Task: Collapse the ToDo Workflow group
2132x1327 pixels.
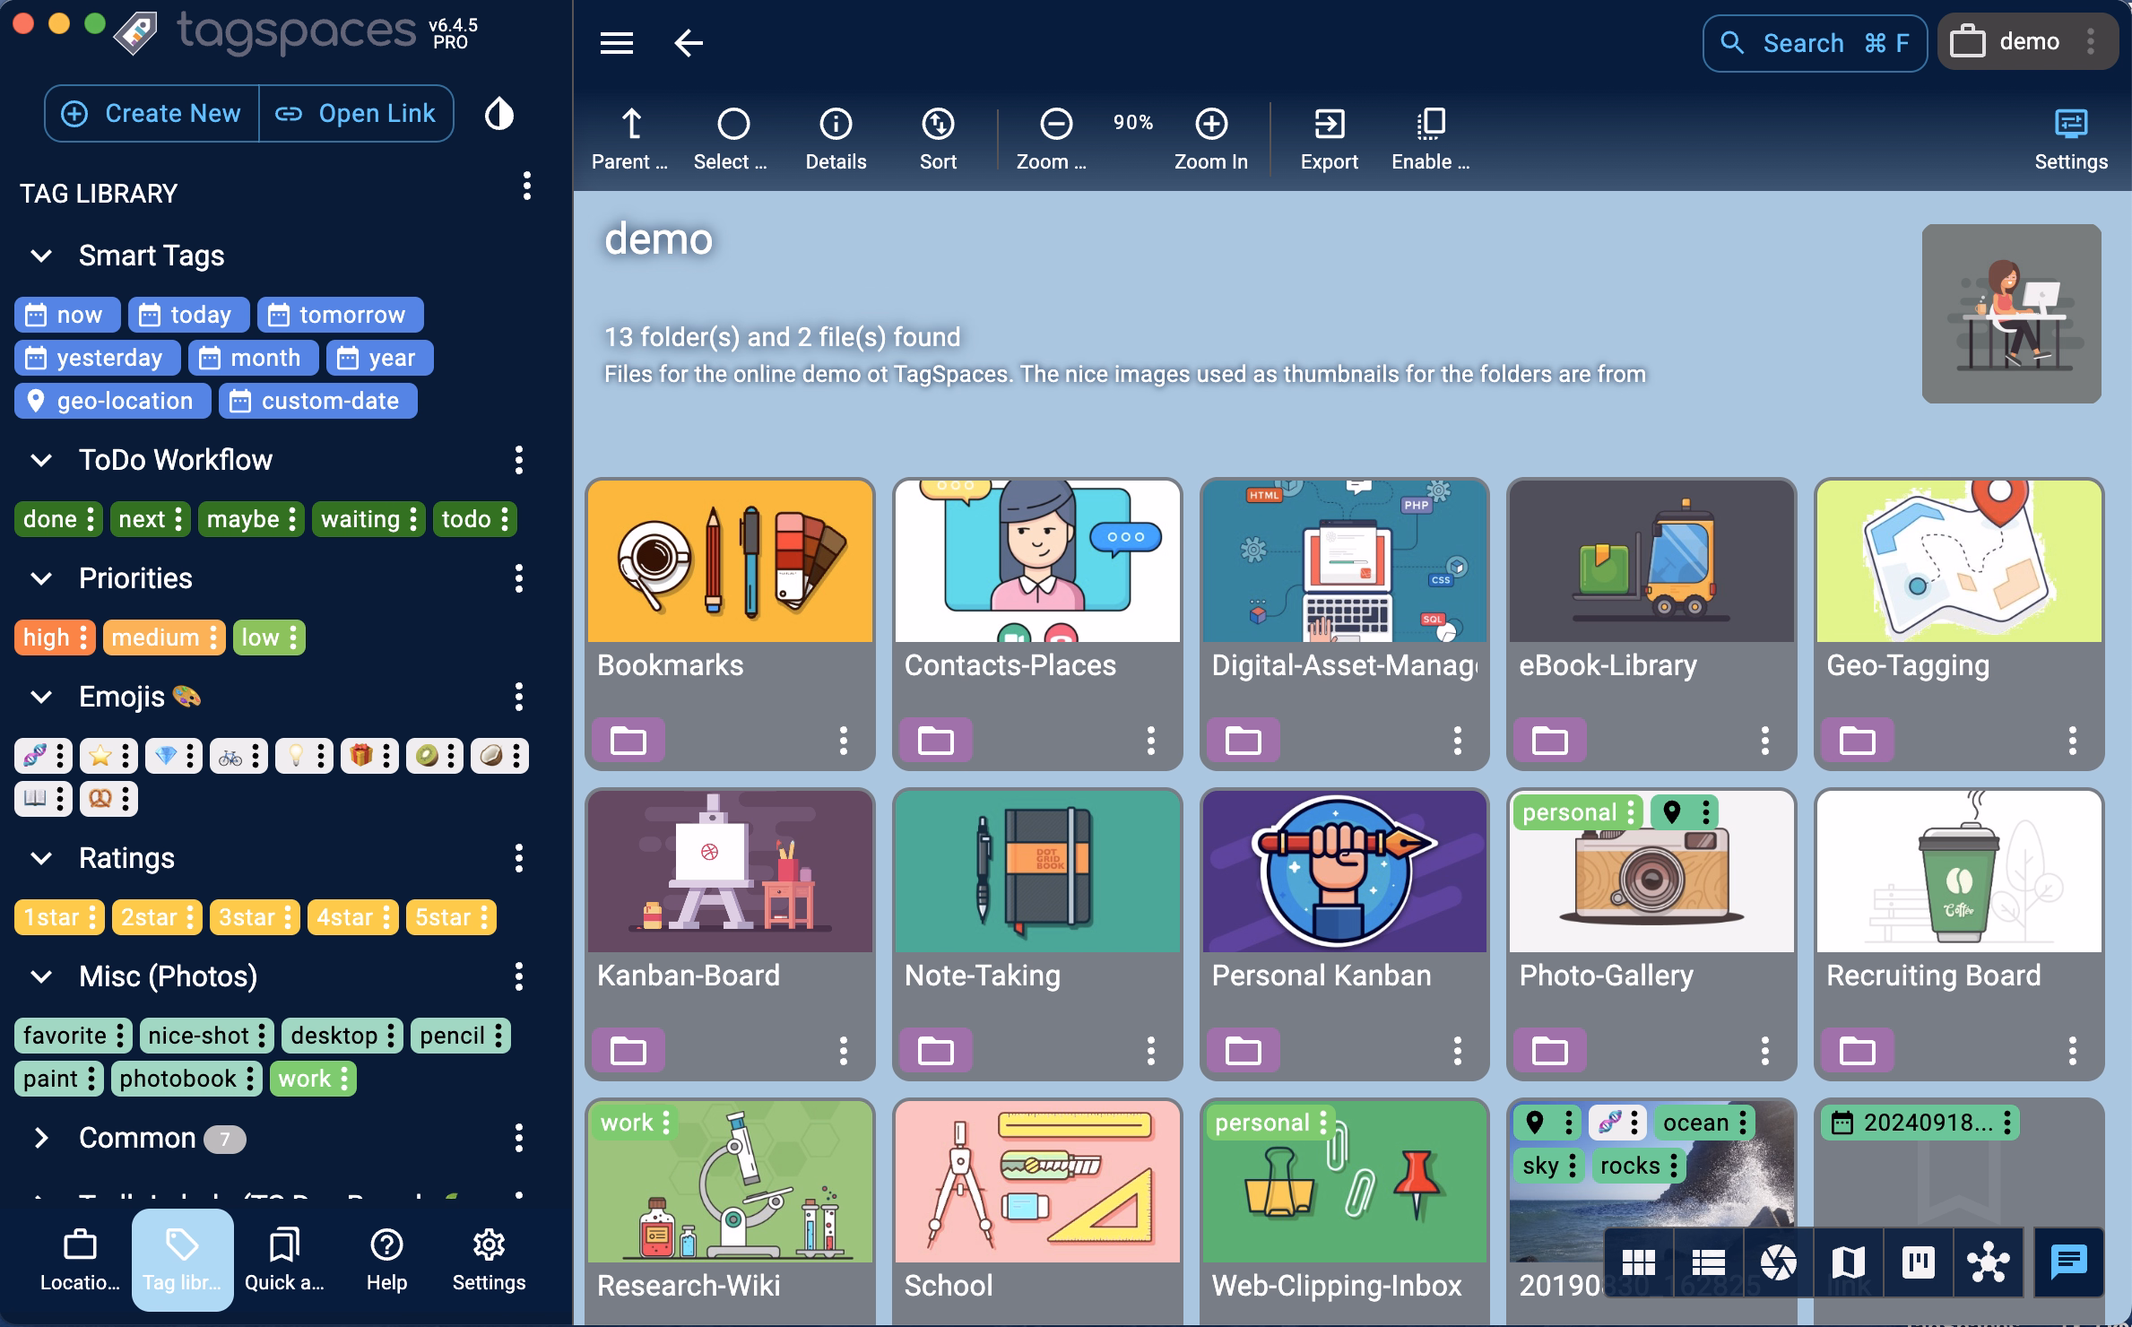Action: tap(41, 460)
